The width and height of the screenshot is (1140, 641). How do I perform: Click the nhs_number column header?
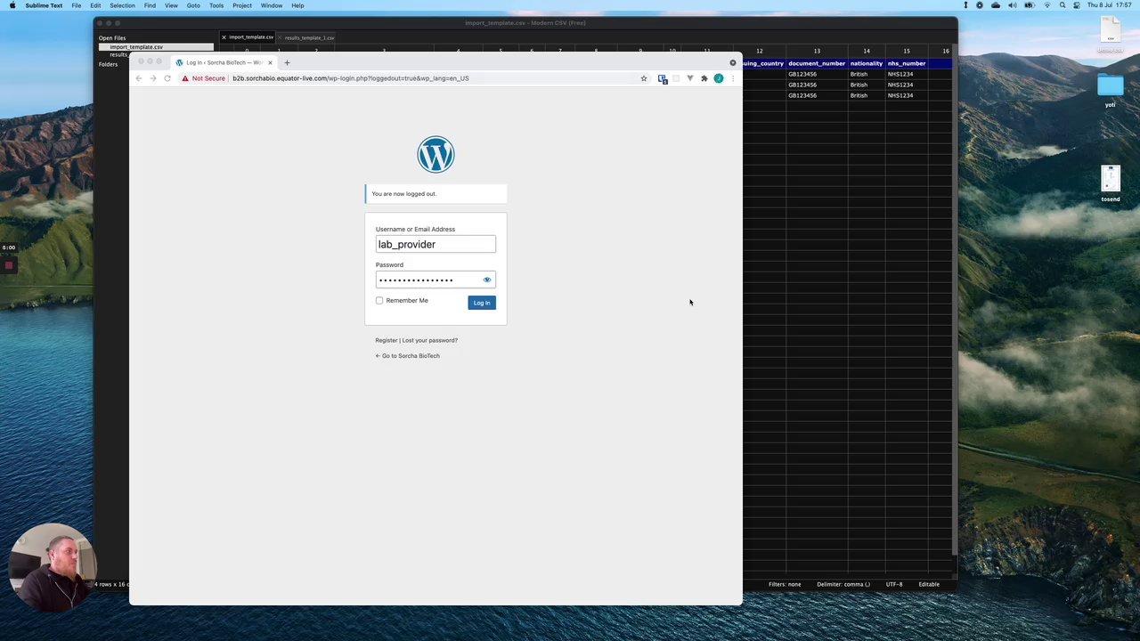pos(907,63)
